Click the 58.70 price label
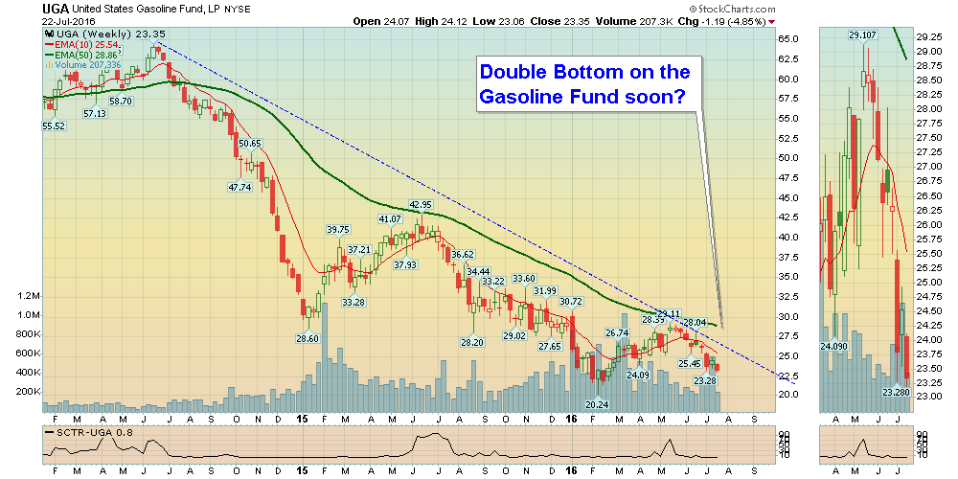 coord(122,101)
